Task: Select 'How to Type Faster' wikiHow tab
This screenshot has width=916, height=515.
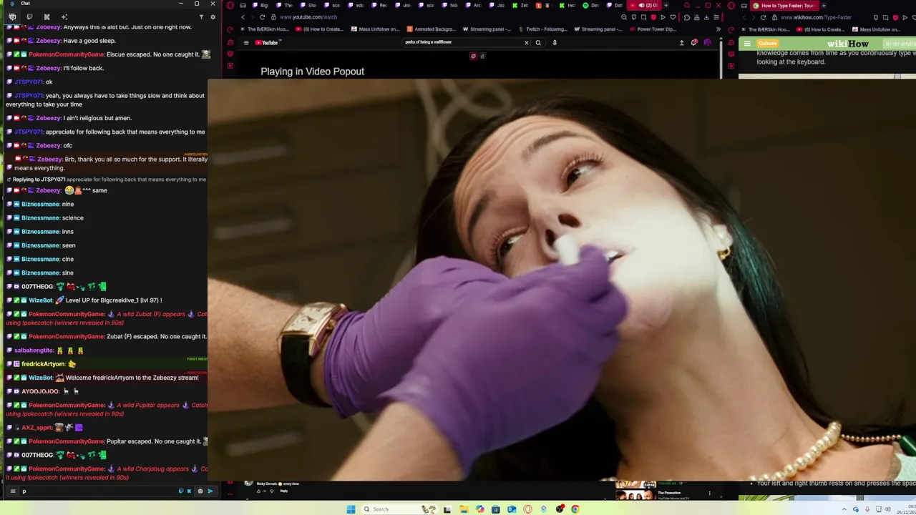Action: coord(785,5)
